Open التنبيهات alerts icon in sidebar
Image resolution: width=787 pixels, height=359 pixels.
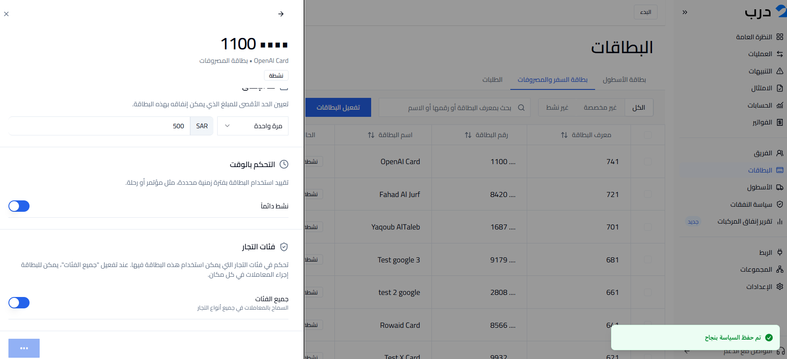click(x=780, y=71)
